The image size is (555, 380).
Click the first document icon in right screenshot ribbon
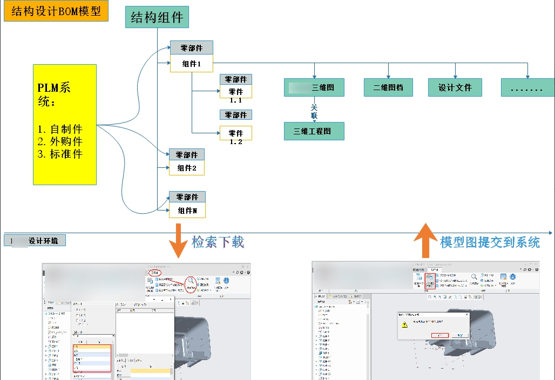(x=419, y=277)
